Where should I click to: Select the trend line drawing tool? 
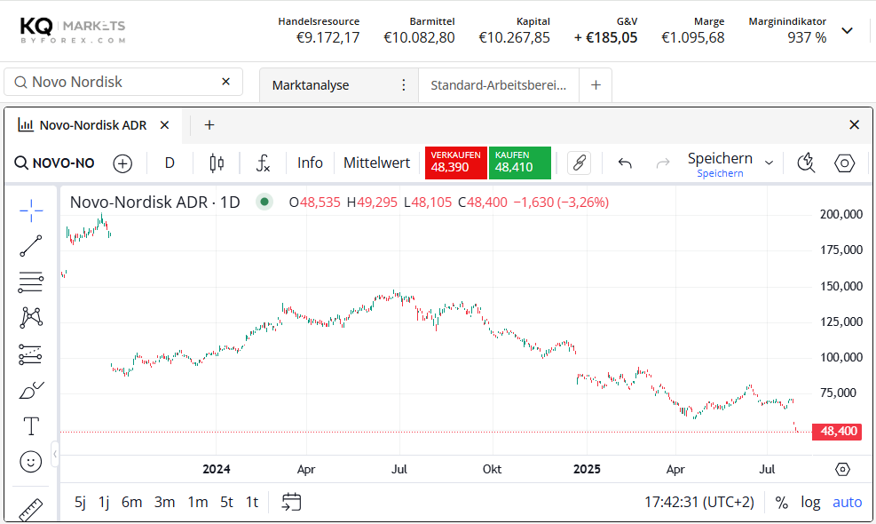(x=31, y=246)
